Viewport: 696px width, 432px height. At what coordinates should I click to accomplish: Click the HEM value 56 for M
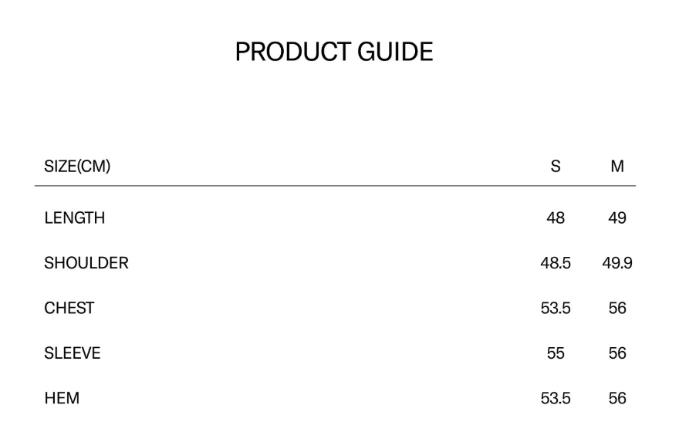pyautogui.click(x=617, y=398)
